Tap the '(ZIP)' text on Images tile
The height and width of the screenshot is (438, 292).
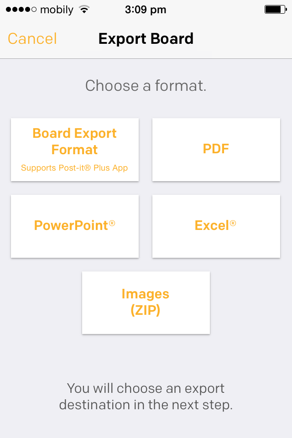click(x=146, y=311)
